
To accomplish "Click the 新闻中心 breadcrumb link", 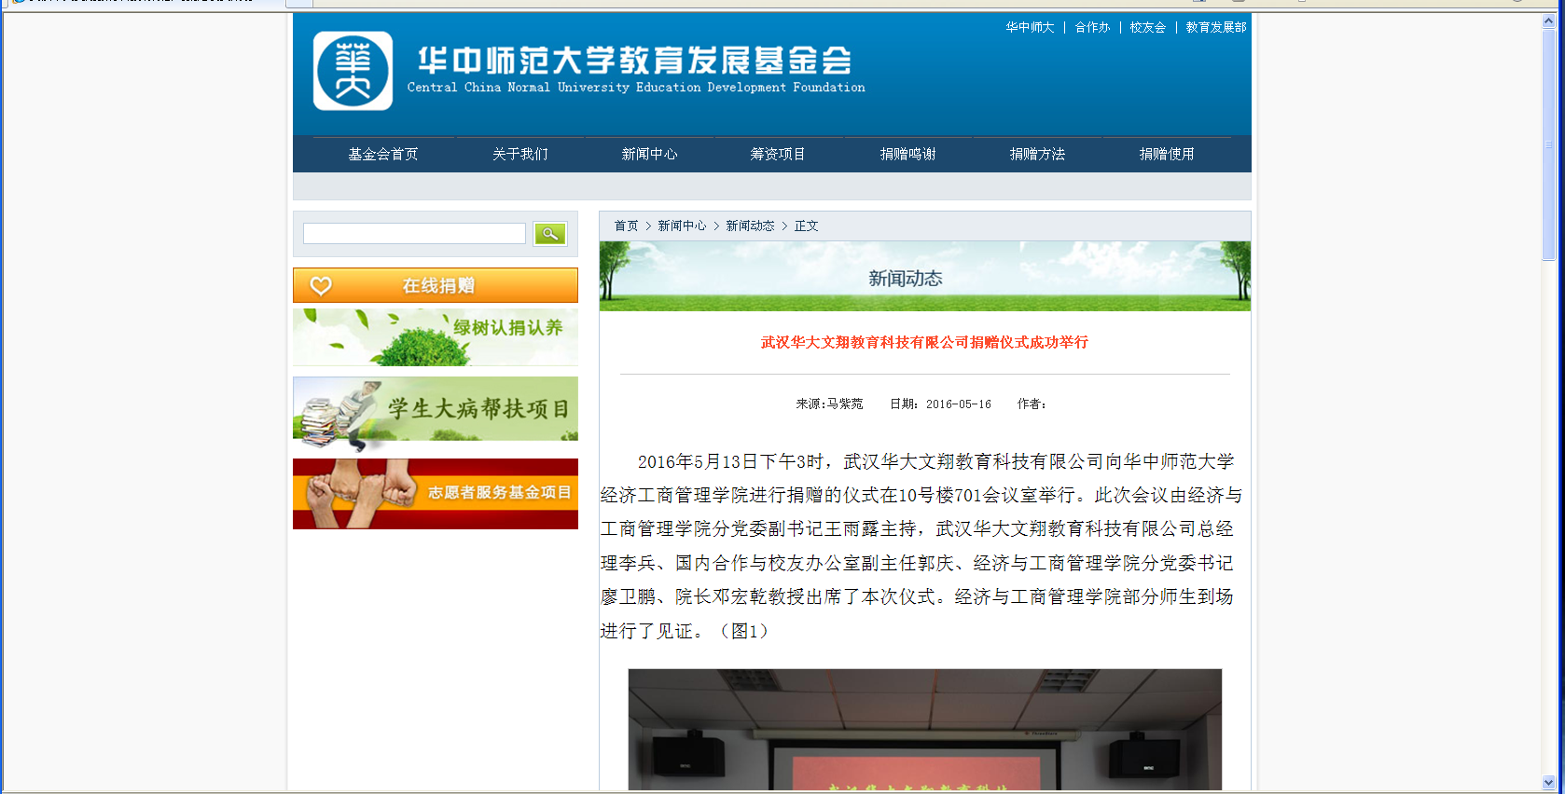I will tap(682, 226).
